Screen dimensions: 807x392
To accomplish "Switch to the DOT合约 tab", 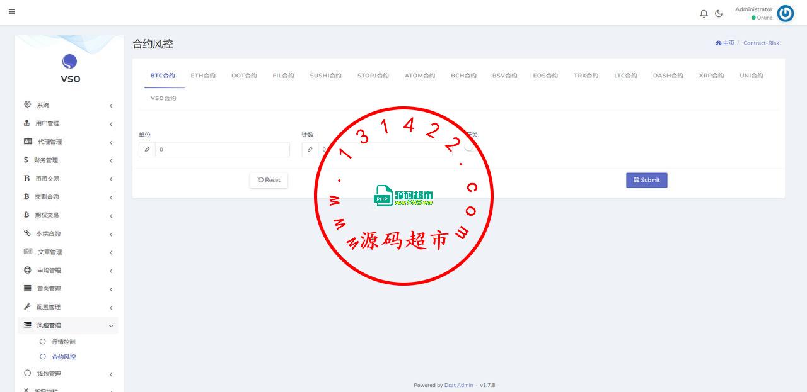I will [x=244, y=76].
